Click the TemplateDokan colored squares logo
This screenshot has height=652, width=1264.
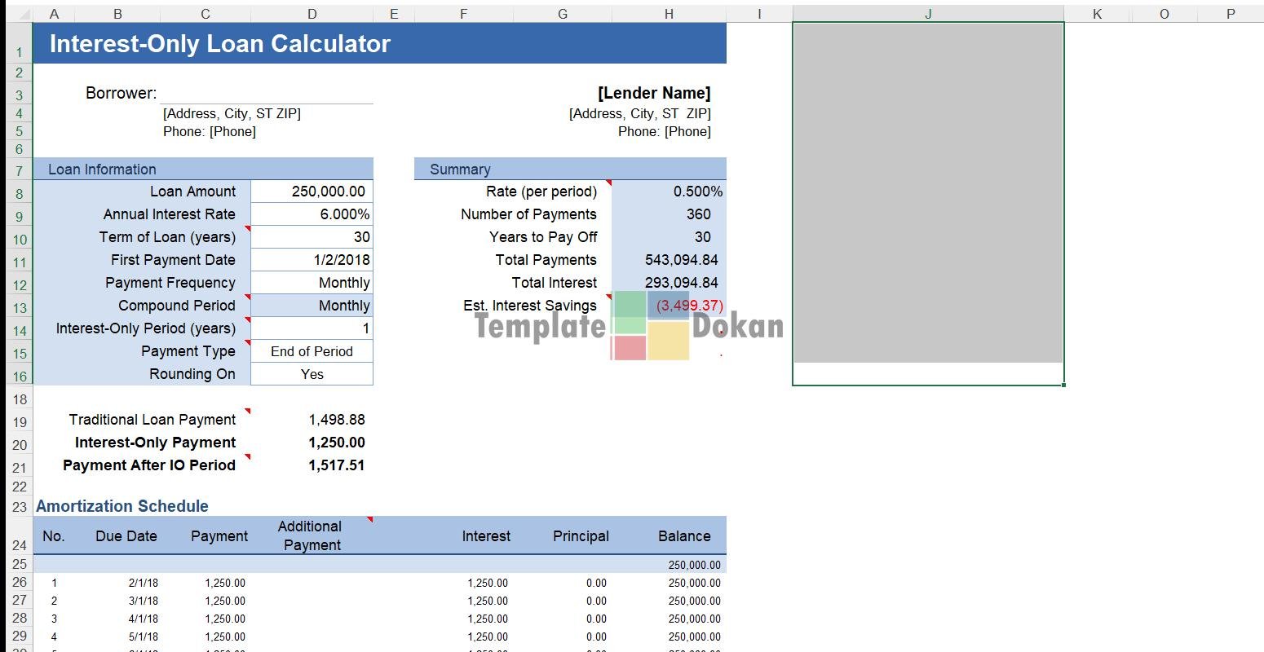click(650, 326)
